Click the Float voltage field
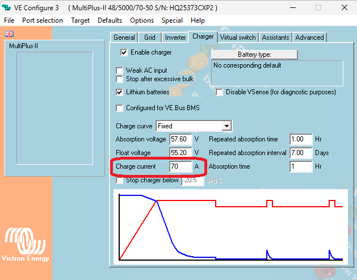357x280 pixels. click(181, 153)
